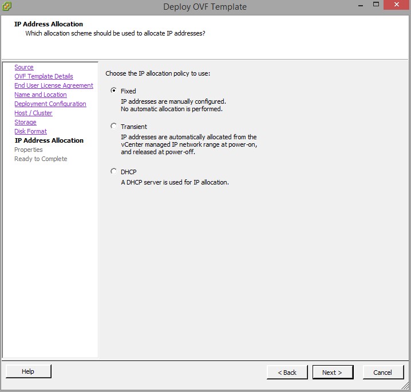Cancel the OVF deployment wizard
Viewport: 411px width, 392px height.
382,372
